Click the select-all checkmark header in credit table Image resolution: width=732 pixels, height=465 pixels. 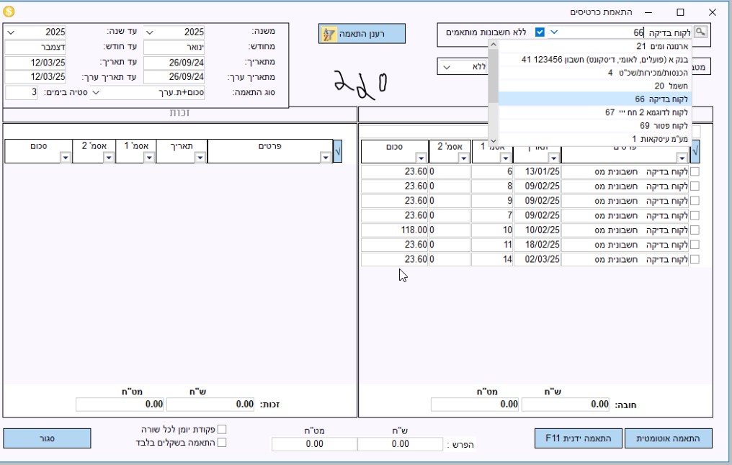point(338,151)
